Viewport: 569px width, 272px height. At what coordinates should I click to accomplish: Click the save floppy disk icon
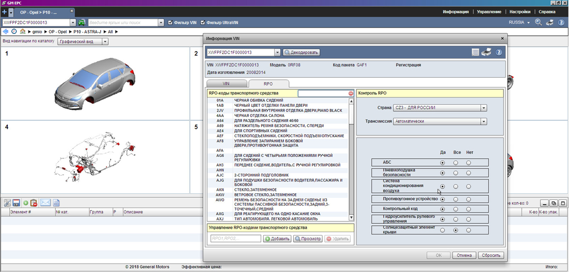[16, 203]
